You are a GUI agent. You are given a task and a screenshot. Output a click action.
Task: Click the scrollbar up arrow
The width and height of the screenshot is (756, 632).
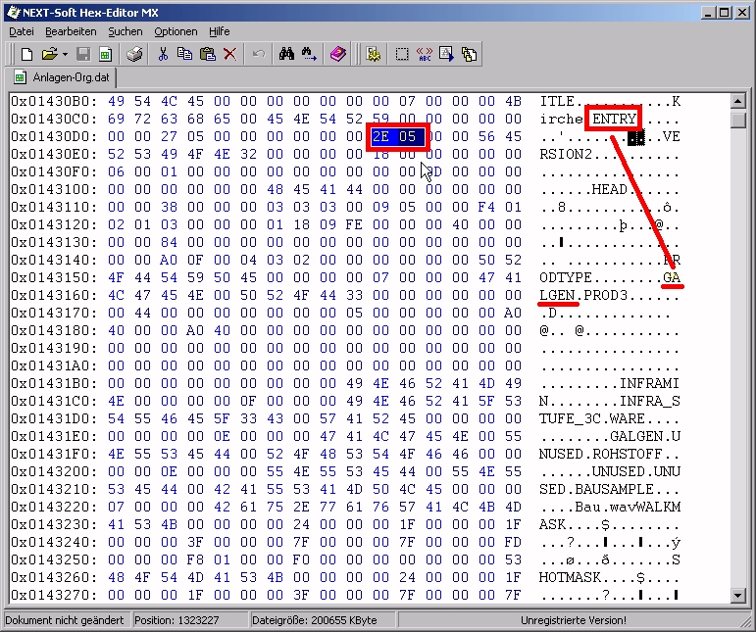(739, 101)
